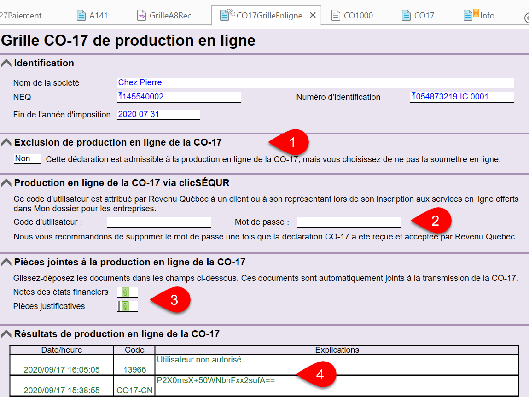Switch to the CO17 tab
The image size is (529, 397).
[419, 16]
